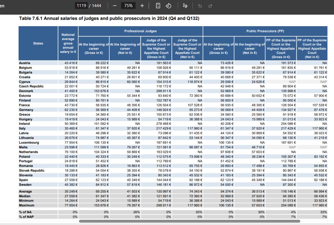Click the 'Poland' row label
This screenshot has height=225, width=334.
click(24, 156)
